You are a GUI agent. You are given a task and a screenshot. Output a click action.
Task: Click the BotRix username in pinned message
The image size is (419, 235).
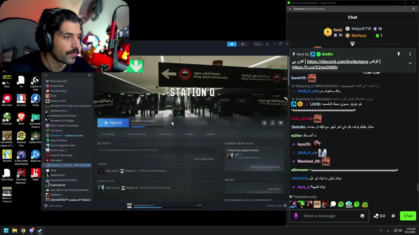327,54
